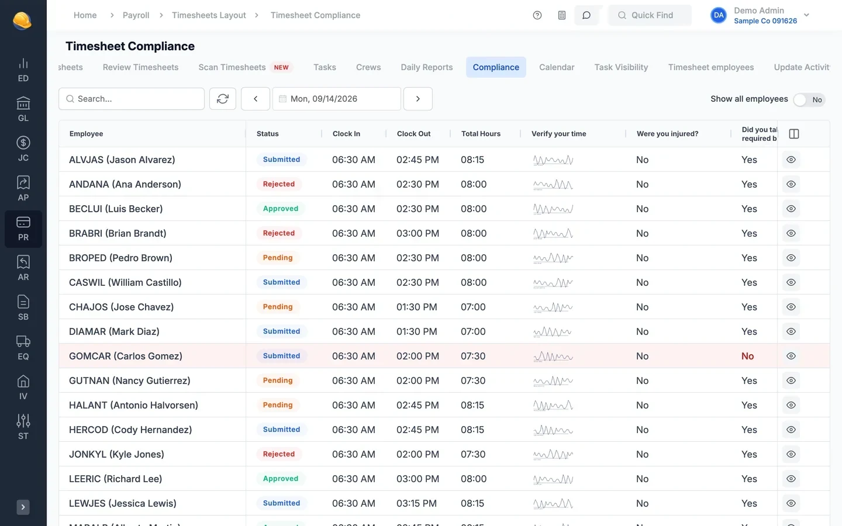Open the SB module in sidebar
The height and width of the screenshot is (526, 842).
tap(23, 309)
